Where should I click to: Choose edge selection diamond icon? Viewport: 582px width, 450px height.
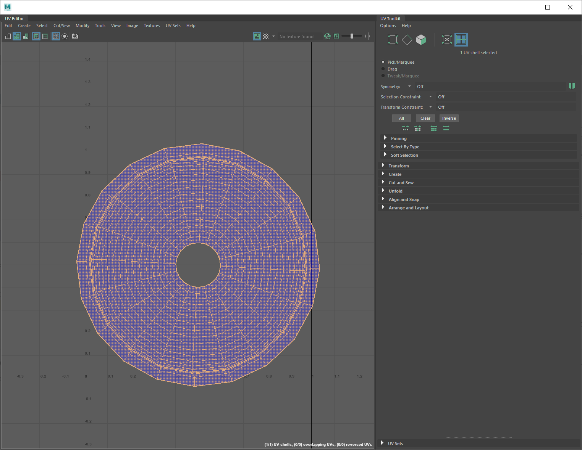[407, 40]
